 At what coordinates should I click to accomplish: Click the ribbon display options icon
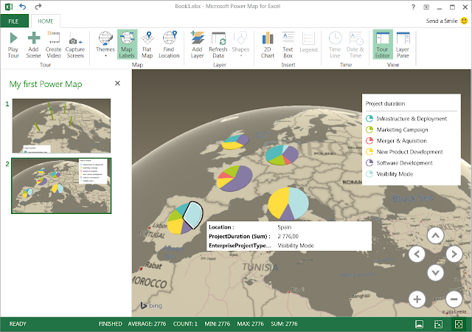tap(426, 7)
